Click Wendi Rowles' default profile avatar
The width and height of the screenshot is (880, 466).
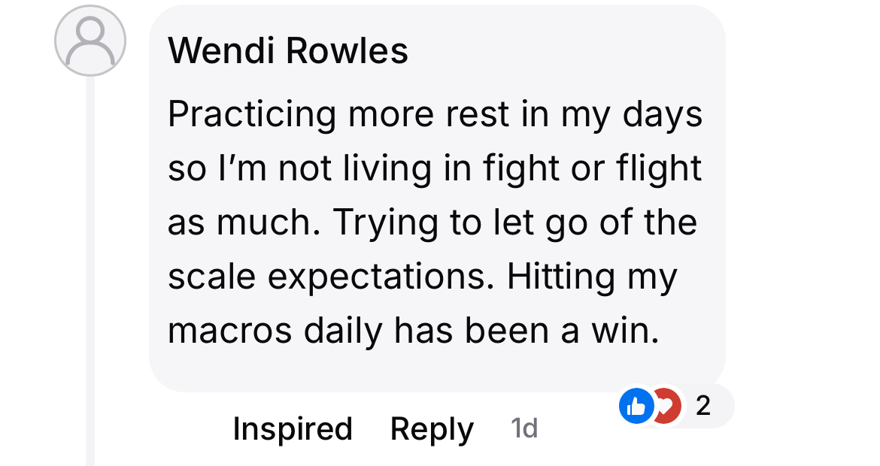click(90, 41)
